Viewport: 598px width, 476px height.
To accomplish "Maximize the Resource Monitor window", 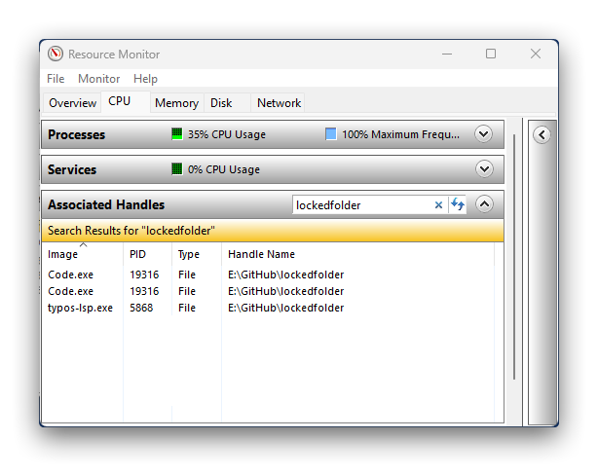I will 491,54.
